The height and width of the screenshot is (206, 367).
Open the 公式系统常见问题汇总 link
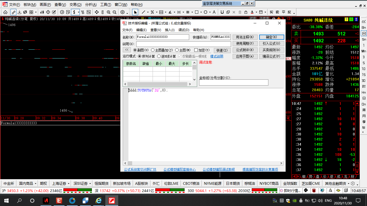(x=140, y=170)
